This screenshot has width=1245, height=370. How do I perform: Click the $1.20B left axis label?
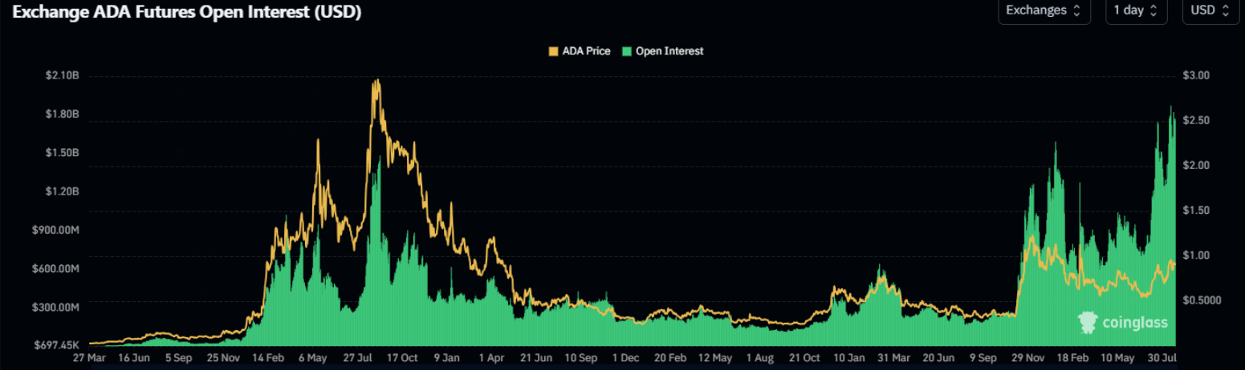tap(62, 192)
